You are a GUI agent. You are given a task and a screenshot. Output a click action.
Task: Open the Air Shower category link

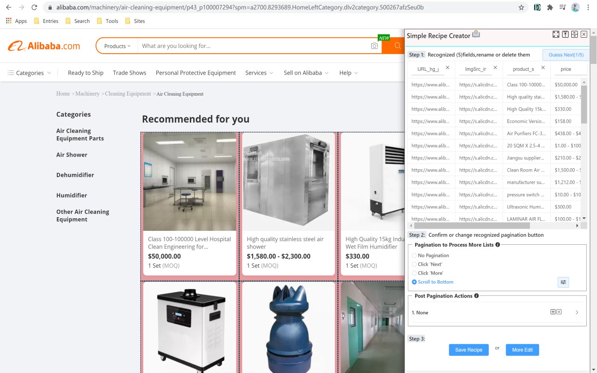click(72, 155)
